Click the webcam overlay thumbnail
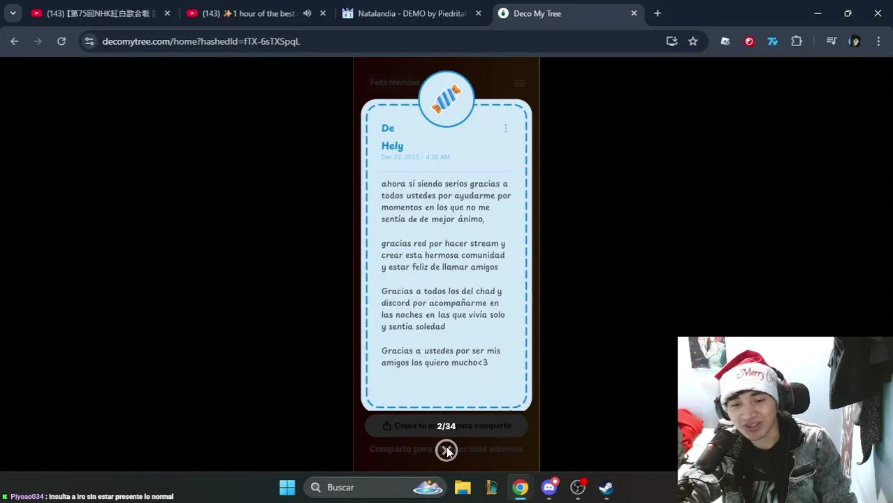Viewport: 893px width, 503px height. [785, 420]
